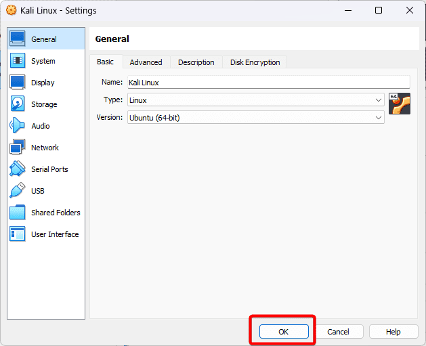Go to the Display section label
This screenshot has height=346, width=426.
[x=43, y=83]
